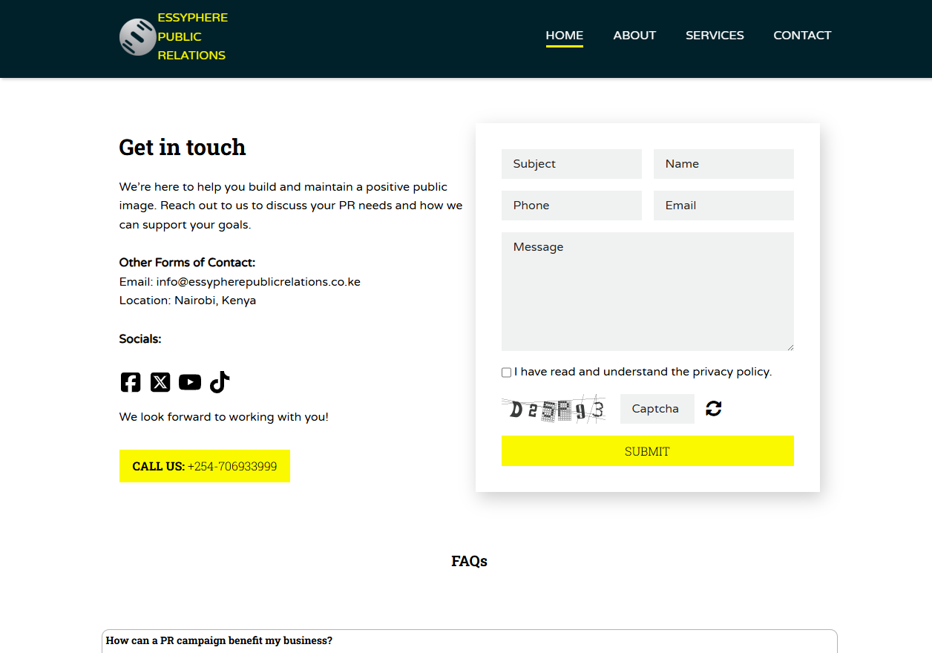The image size is (932, 653).
Task: Navigate to the Services menu item
Action: [x=715, y=36]
